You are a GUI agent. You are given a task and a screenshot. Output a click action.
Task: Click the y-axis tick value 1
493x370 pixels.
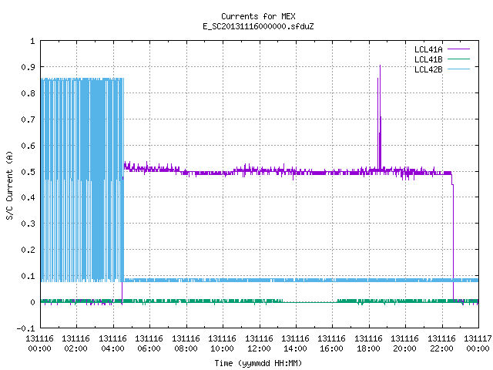click(32, 41)
